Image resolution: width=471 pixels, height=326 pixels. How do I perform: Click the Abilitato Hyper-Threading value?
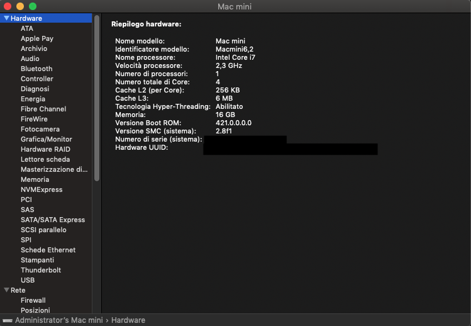229,106
